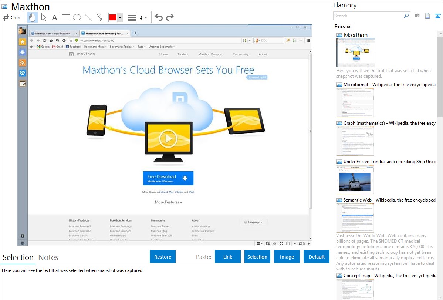Undo the last annotation
This screenshot has width=443, height=300.
click(x=159, y=17)
